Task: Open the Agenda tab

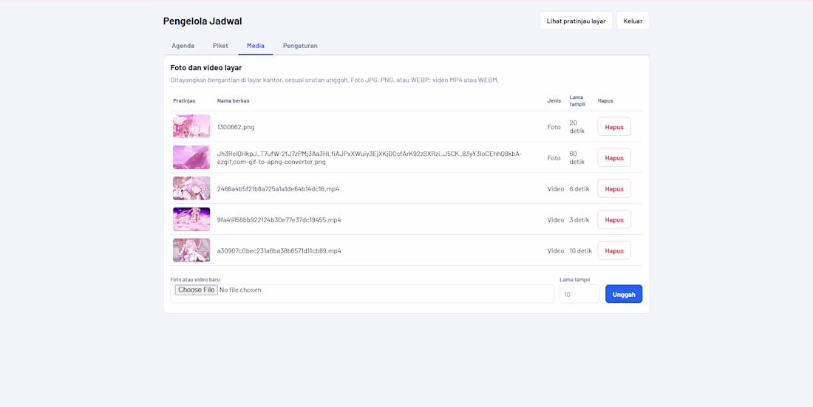Action: [x=183, y=46]
